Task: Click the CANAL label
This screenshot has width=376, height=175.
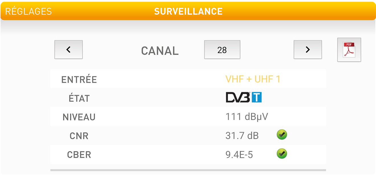Action: [x=160, y=51]
